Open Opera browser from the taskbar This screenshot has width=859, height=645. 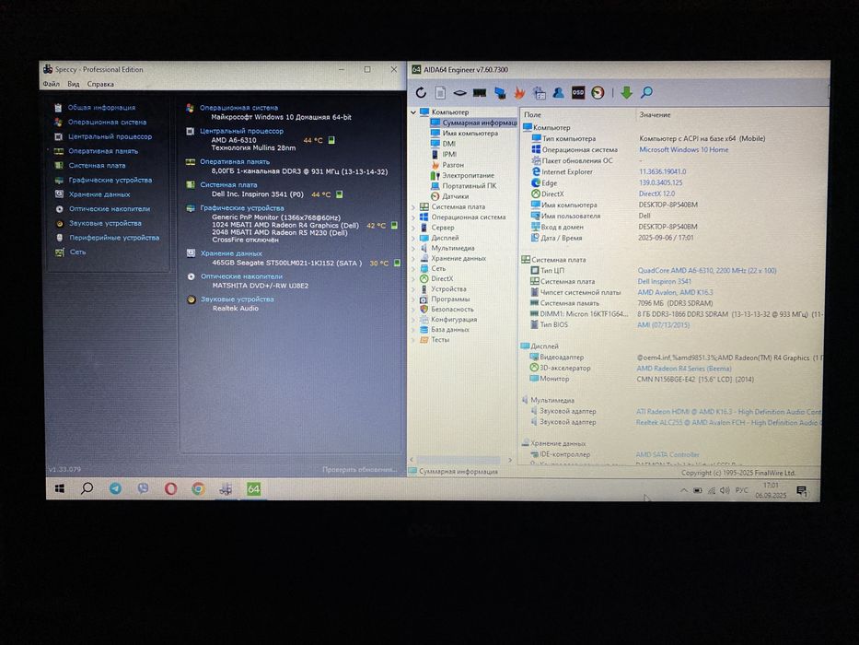171,488
